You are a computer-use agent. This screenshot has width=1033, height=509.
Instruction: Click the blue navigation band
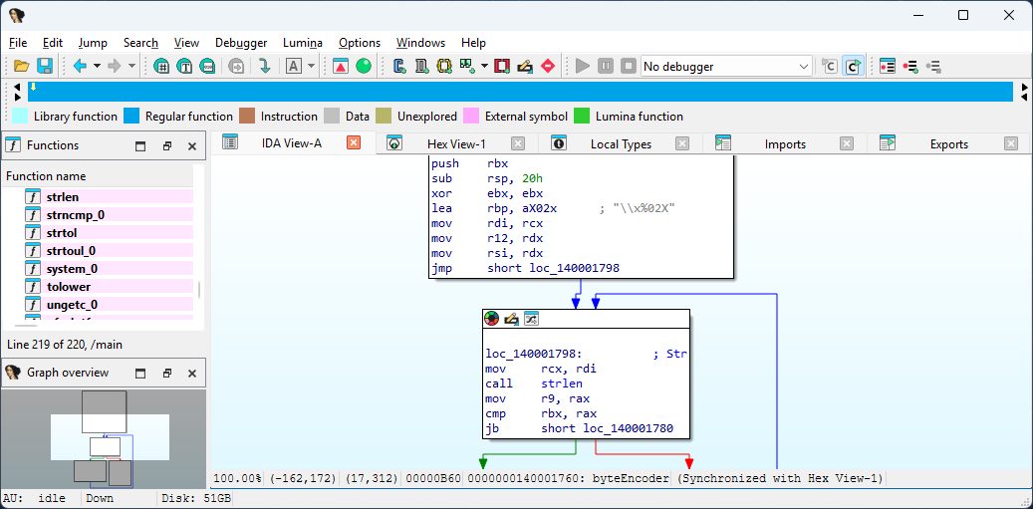[518, 92]
